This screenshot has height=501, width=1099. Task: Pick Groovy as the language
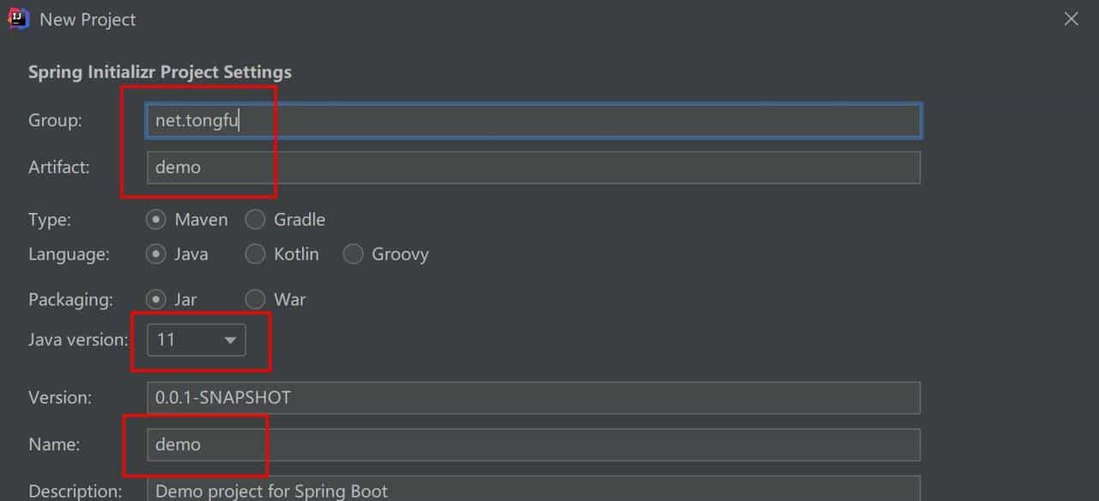[x=353, y=254]
